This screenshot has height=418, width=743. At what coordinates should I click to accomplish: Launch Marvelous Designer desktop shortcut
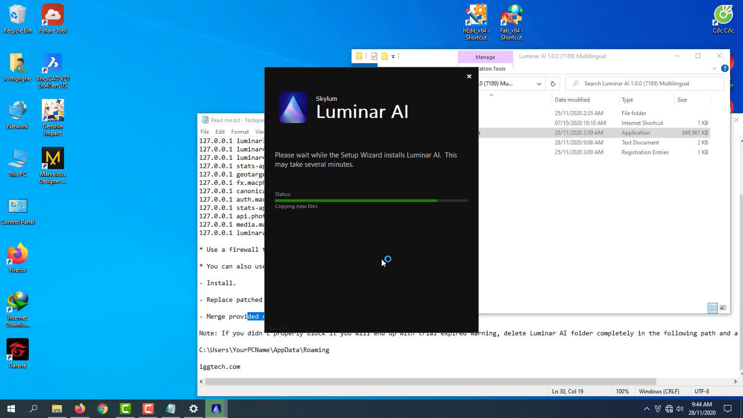tap(52, 166)
